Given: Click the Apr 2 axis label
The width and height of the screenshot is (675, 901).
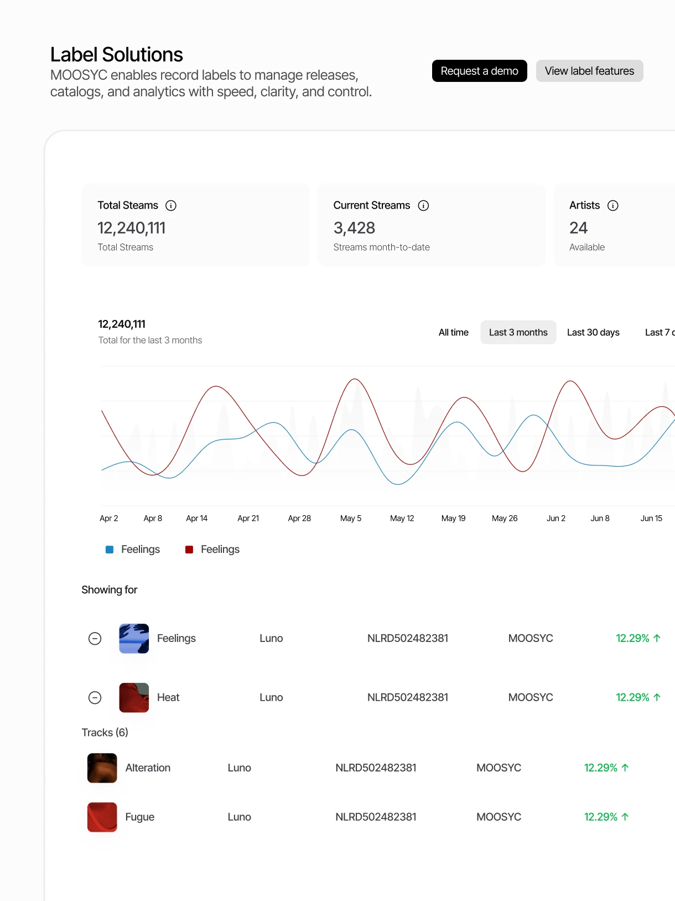Looking at the screenshot, I should tap(109, 519).
